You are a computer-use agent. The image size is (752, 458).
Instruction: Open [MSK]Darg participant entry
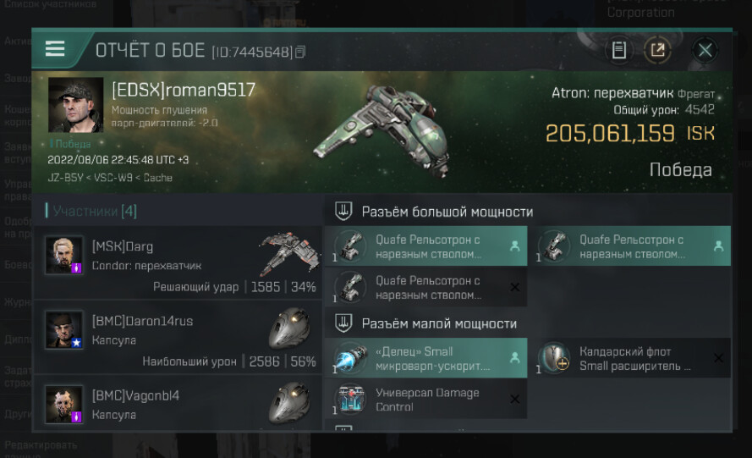click(x=178, y=262)
